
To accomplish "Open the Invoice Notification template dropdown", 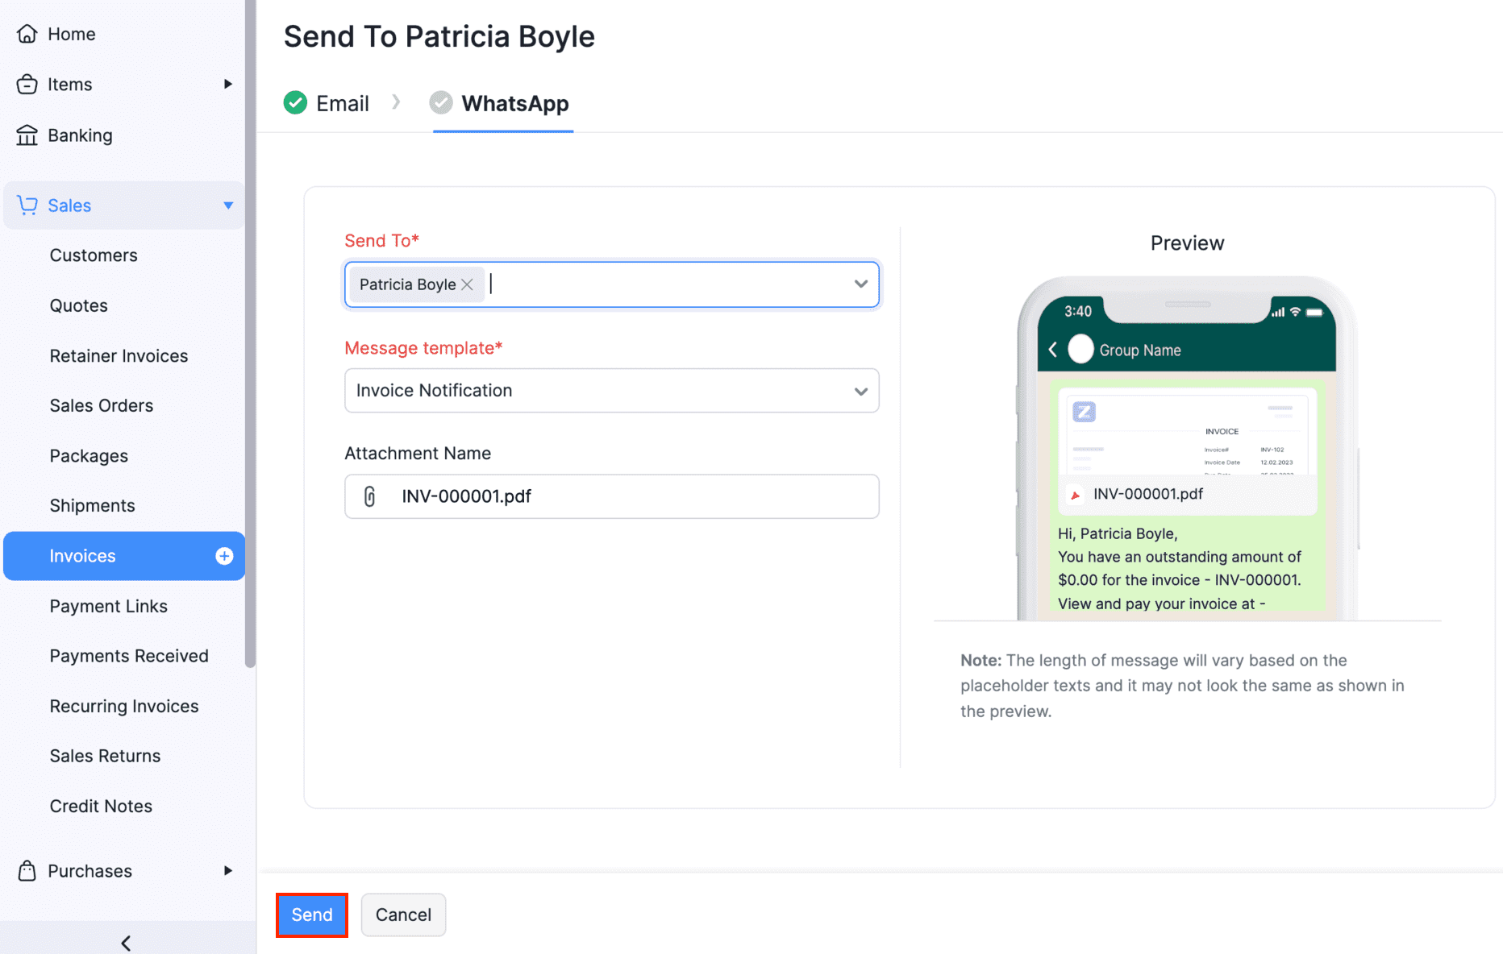I will (x=860, y=391).
